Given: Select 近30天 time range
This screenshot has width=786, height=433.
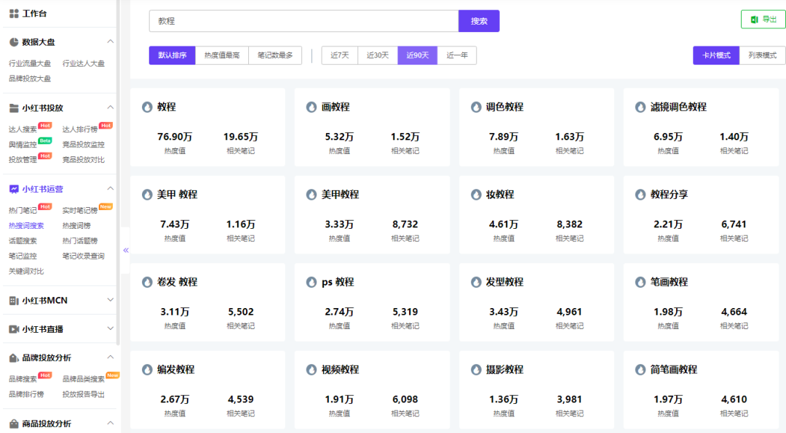Looking at the screenshot, I should [378, 55].
